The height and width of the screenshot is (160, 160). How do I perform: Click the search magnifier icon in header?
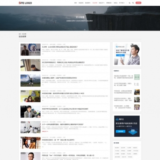click(x=133, y=3)
